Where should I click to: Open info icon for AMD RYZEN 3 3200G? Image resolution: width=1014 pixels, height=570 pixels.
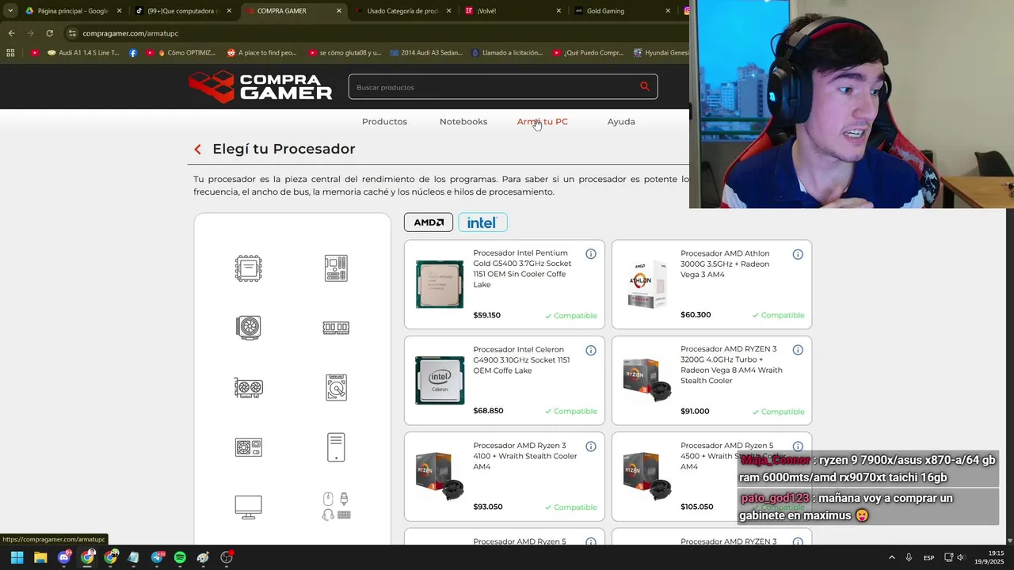click(x=798, y=350)
